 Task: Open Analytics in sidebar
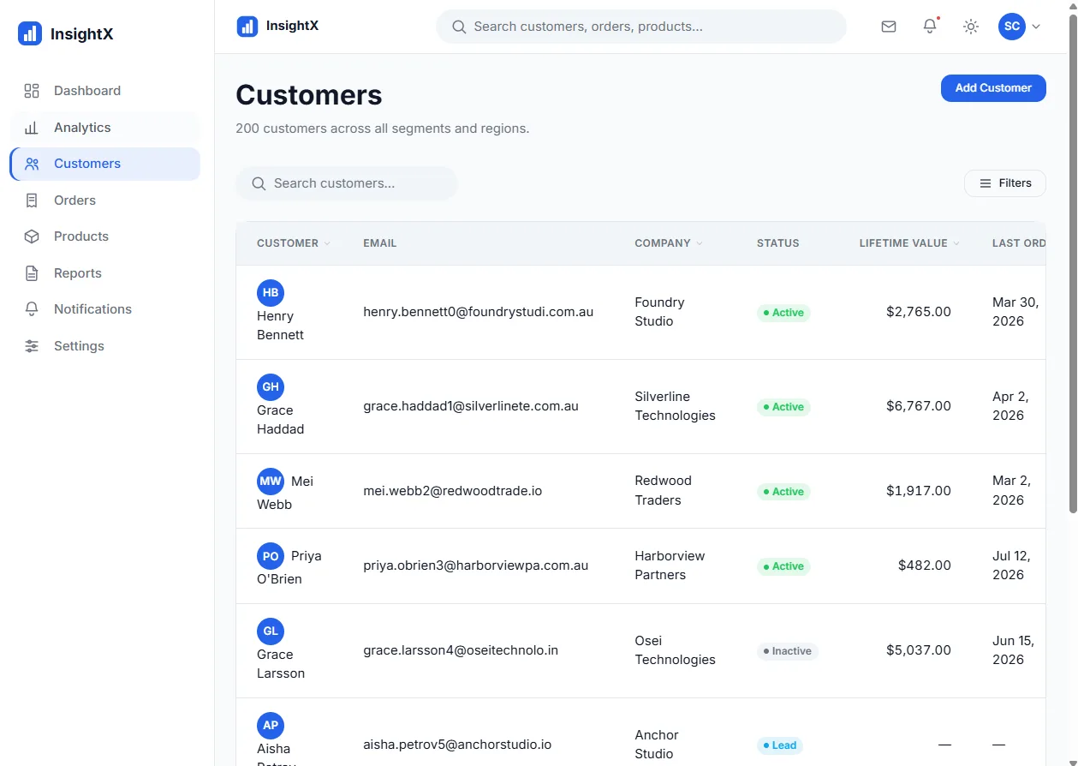click(105, 128)
